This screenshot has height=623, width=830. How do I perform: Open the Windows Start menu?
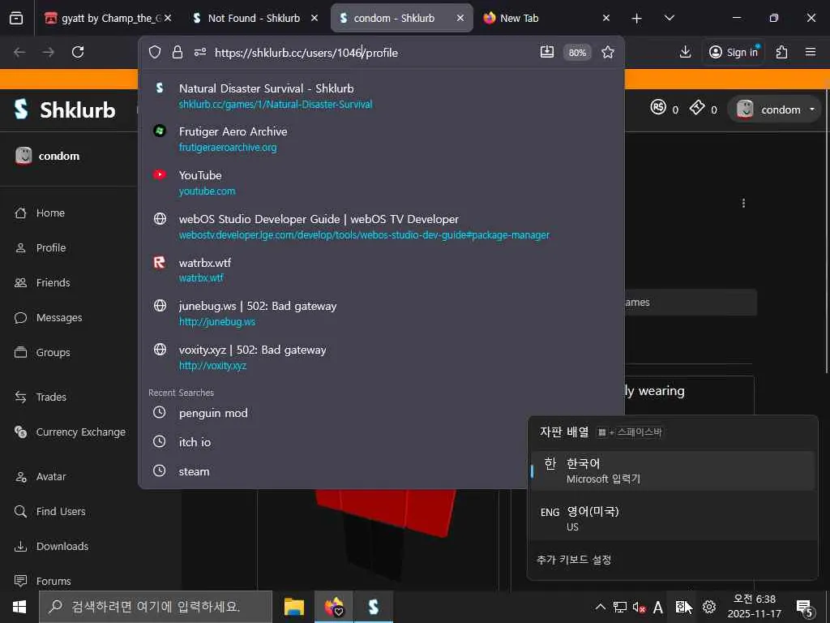tap(19, 607)
